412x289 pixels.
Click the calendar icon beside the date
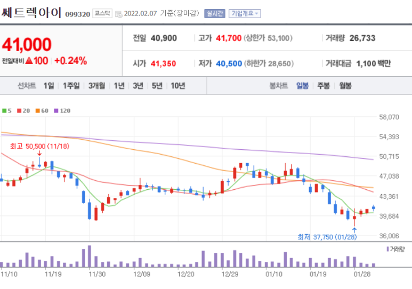click(118, 14)
